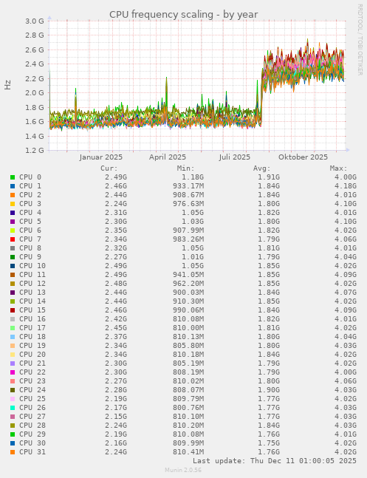Click the 'Min:' column header

185,168
